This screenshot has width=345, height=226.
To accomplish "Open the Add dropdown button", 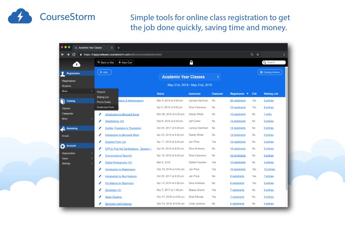I will [105, 72].
